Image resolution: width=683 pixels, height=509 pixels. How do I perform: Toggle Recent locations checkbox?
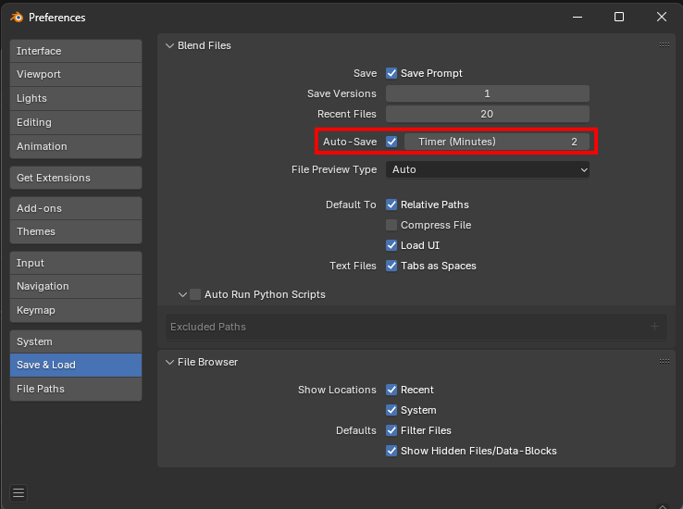point(391,390)
